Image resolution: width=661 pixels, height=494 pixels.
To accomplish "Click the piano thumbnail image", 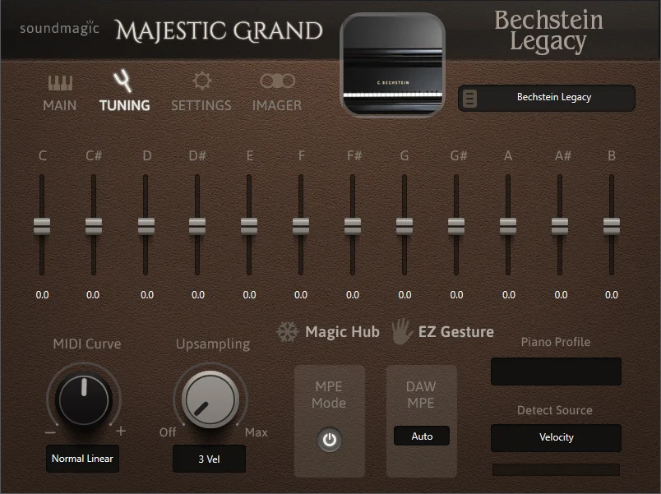I will point(392,62).
